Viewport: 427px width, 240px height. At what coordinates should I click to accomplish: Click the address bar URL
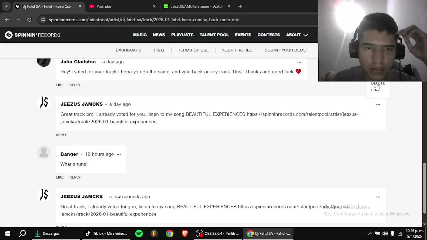[144, 20]
